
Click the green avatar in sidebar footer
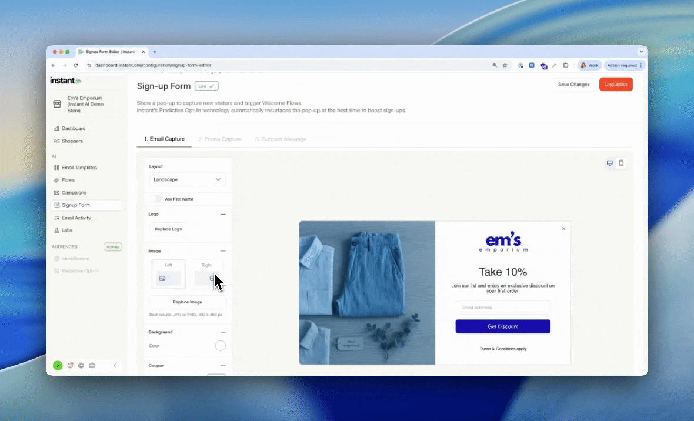[x=58, y=365]
